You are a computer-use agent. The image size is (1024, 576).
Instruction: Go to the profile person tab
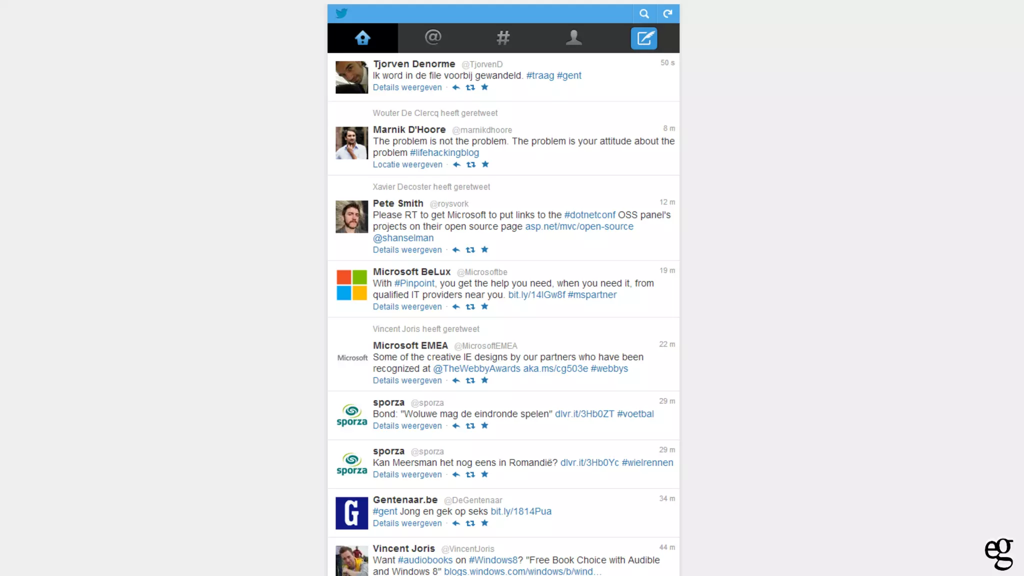tap(573, 38)
